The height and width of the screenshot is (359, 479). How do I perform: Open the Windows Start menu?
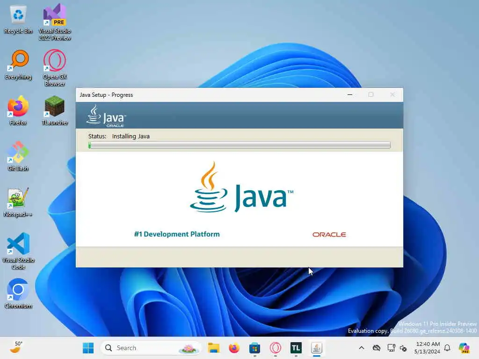coord(88,348)
